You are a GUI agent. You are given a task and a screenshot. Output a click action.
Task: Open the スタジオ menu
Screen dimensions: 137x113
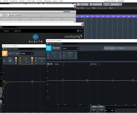click(x=22, y=1)
